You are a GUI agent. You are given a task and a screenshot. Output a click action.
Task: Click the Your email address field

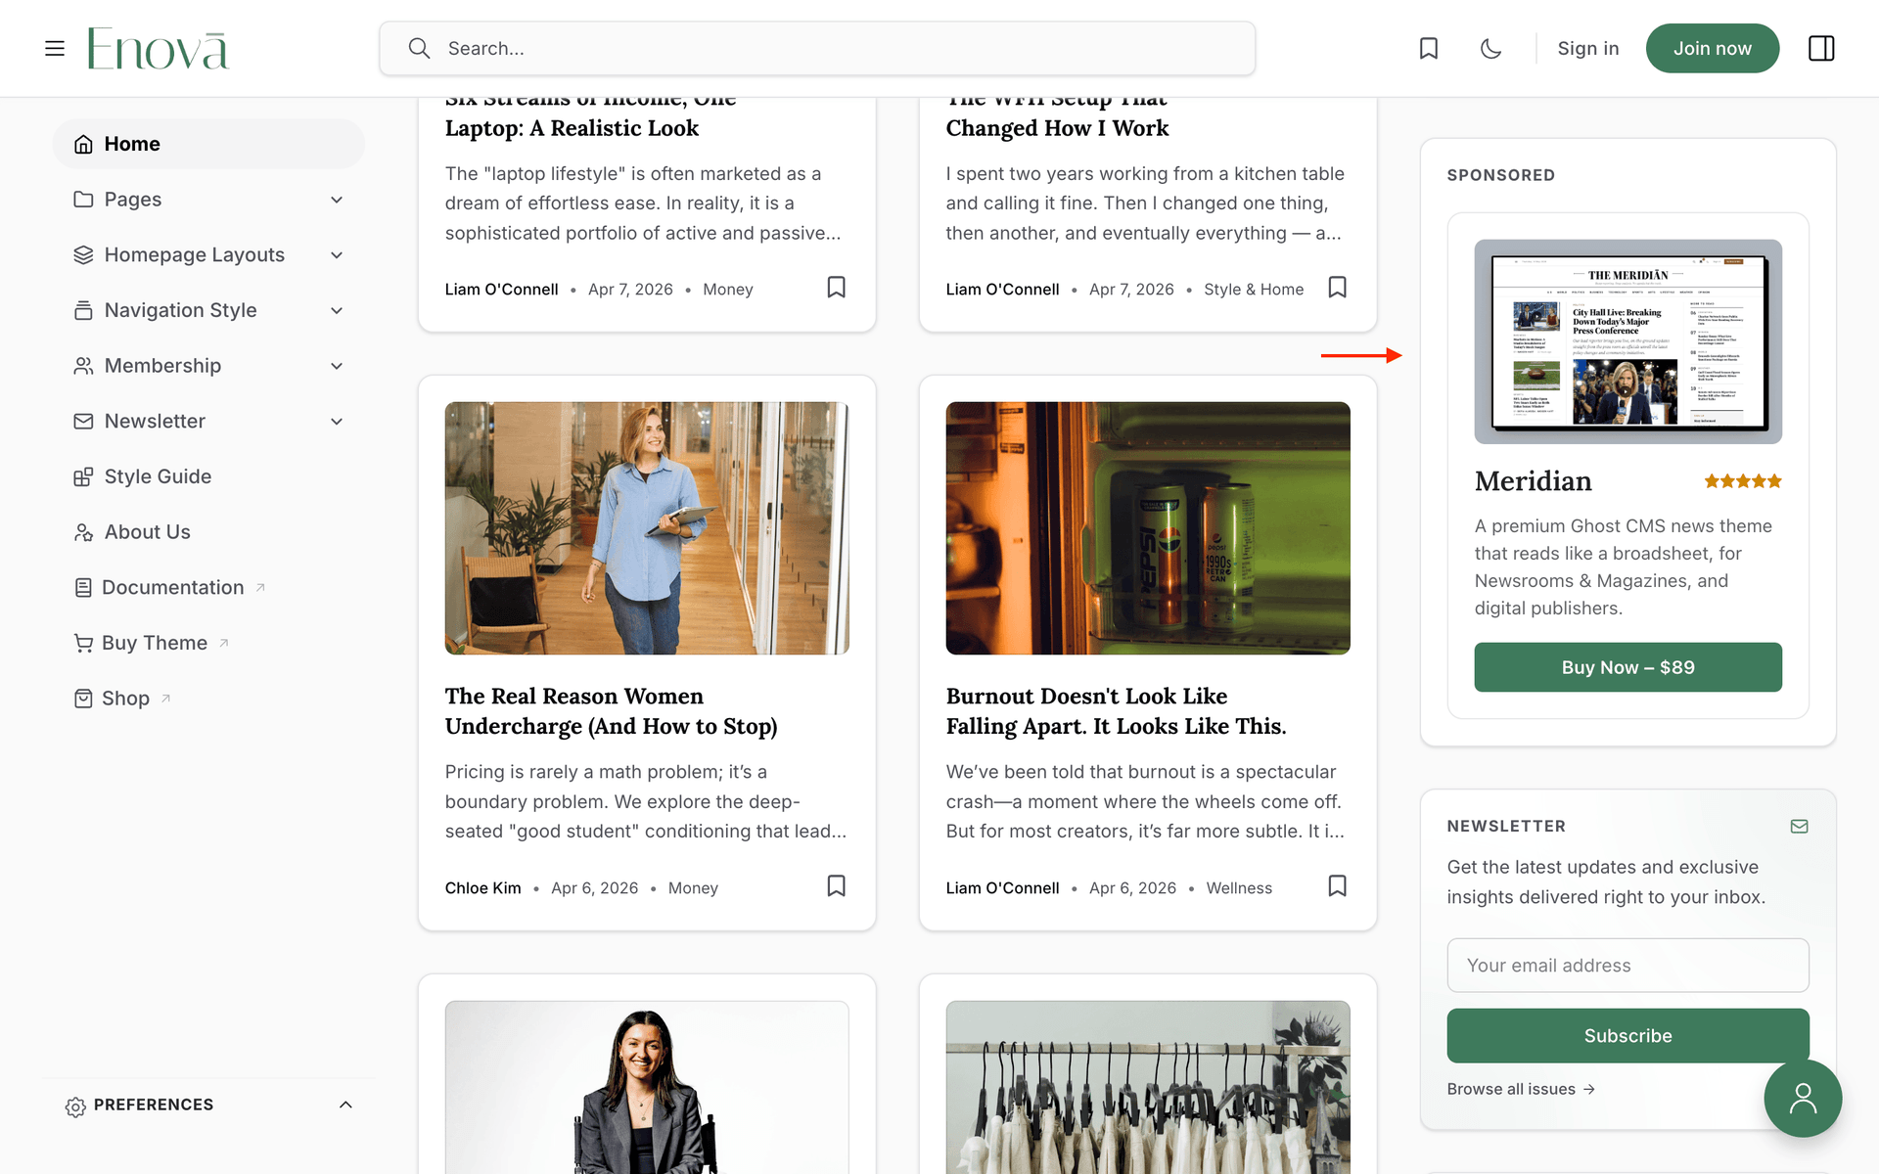1627,966
